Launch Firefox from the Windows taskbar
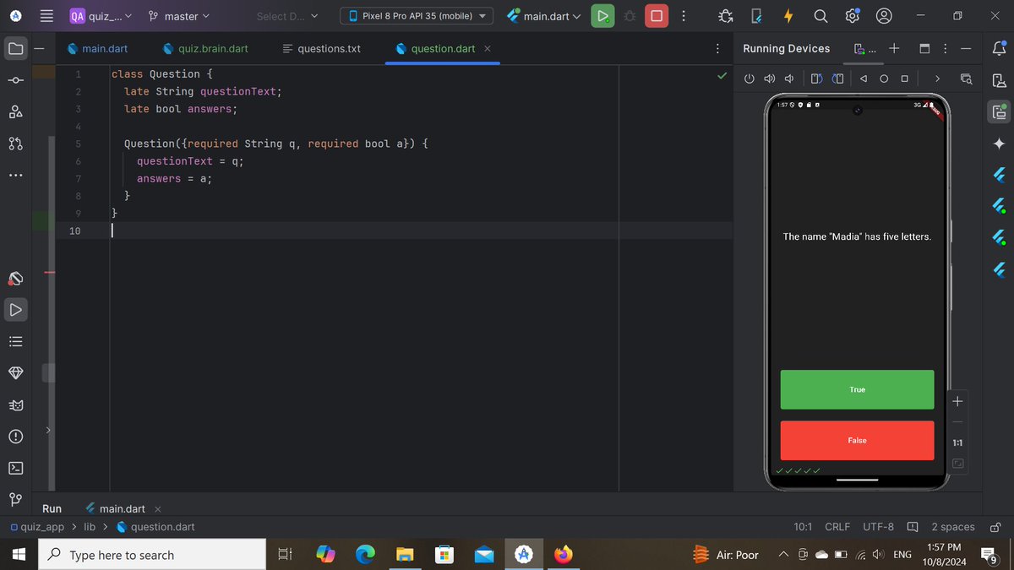Viewport: 1014px width, 570px height. (x=564, y=555)
